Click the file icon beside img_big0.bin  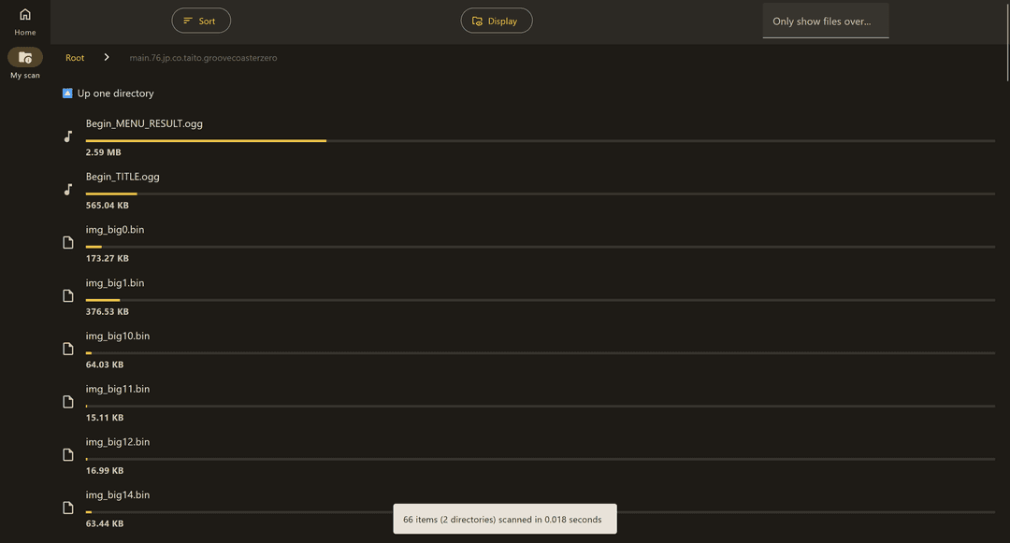click(67, 242)
